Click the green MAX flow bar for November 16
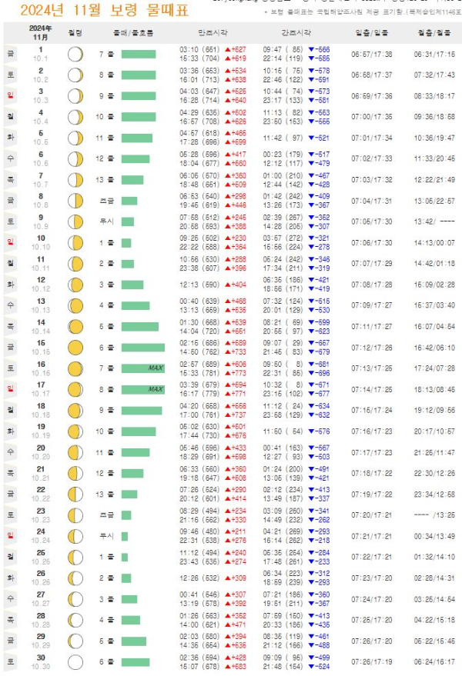The width and height of the screenshot is (462, 676). tap(143, 368)
